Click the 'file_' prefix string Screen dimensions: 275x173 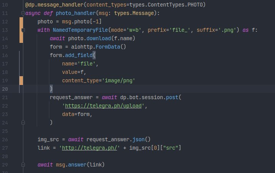180,30
